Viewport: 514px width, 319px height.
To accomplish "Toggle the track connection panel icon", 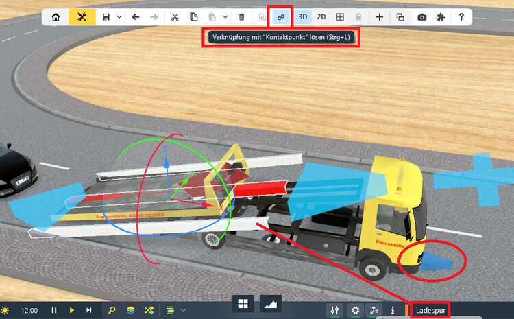I will [374, 311].
